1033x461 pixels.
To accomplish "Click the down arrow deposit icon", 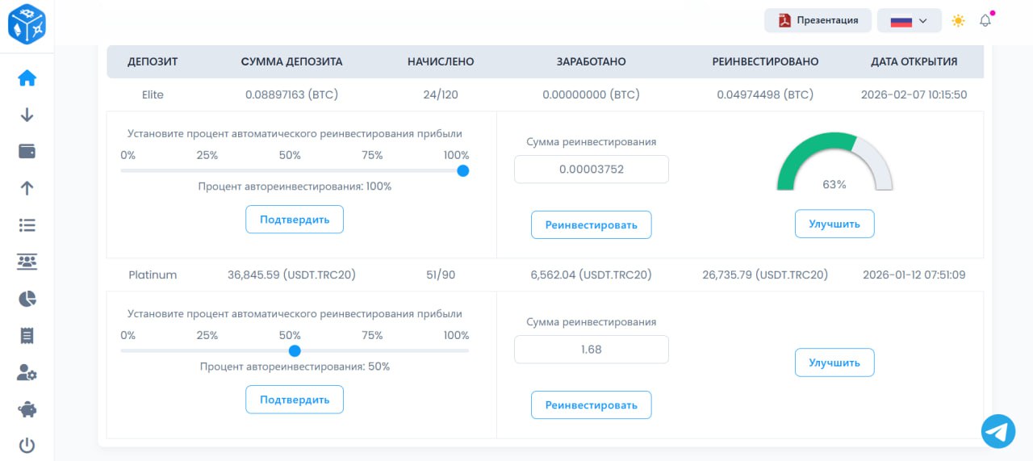I will click(27, 115).
